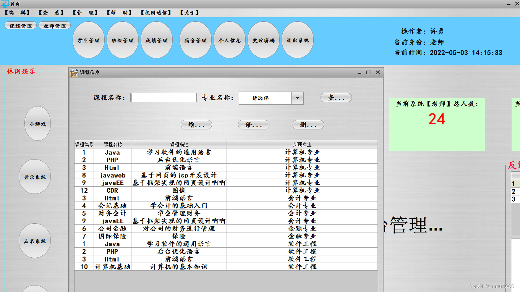The height and width of the screenshot is (292, 520).
Task: Open the 【校园通信】 menu
Action: [x=156, y=13]
